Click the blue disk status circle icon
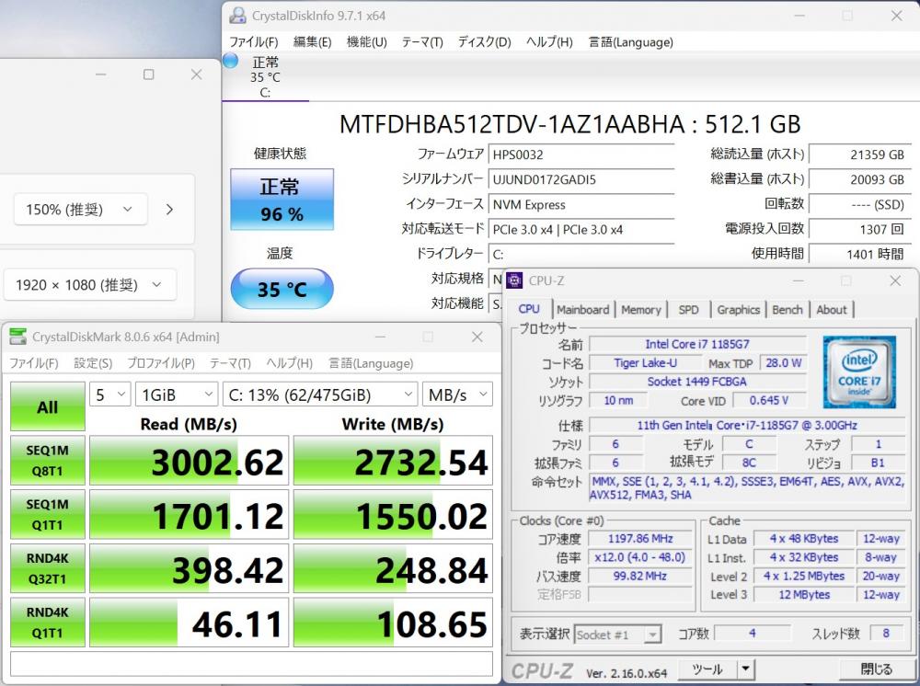Viewport: 920px width, 686px height. 230,62
